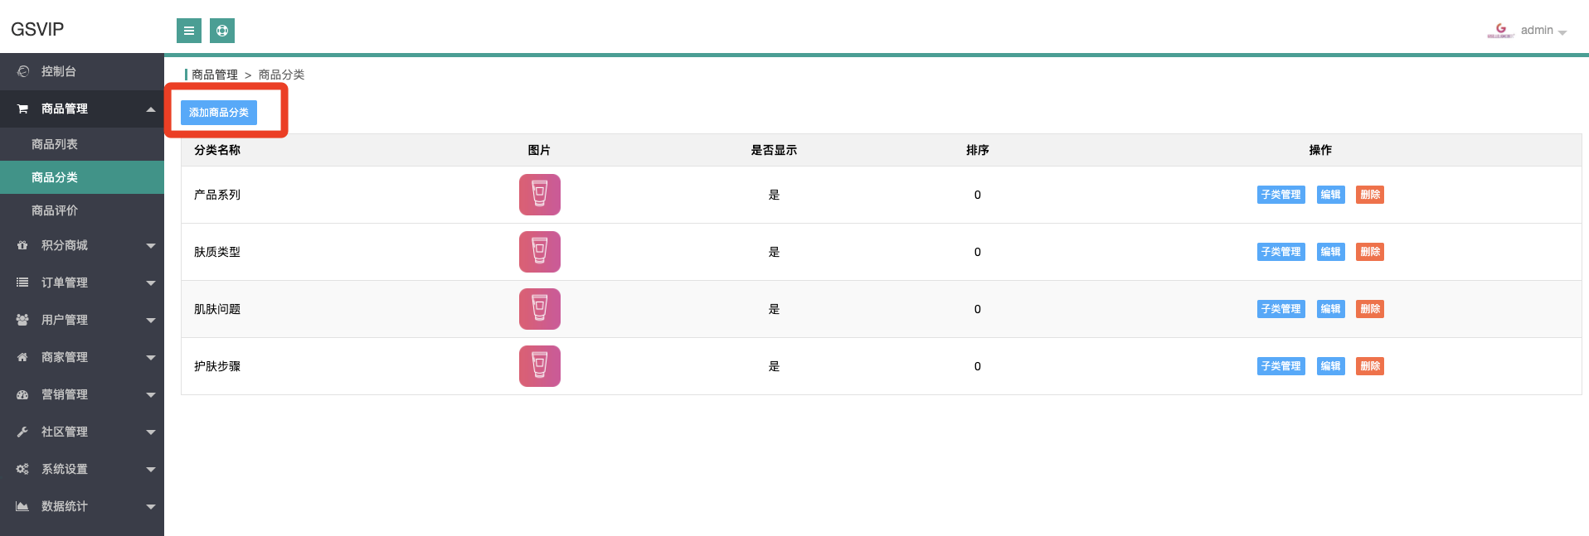
Task: Click 子类管理 for 产品系列 row
Action: pos(1280,195)
